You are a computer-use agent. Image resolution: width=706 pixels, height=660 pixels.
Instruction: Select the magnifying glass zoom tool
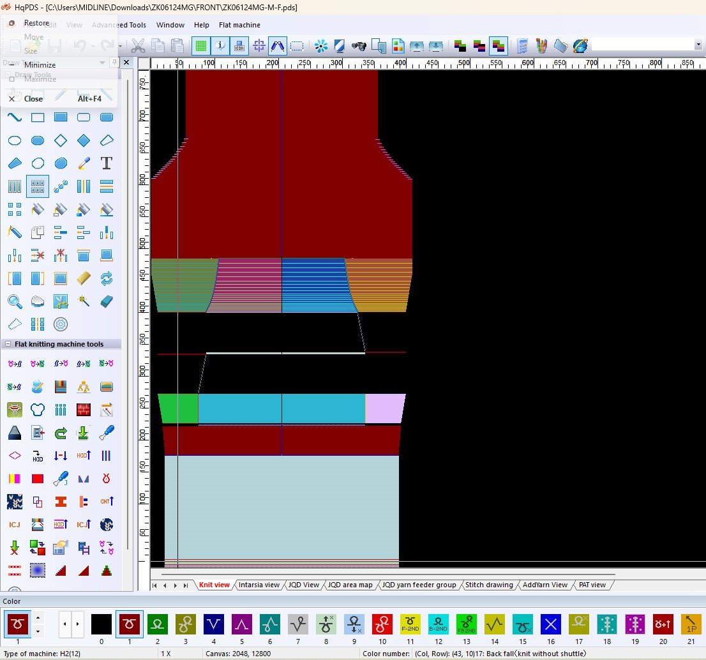pyautogui.click(x=14, y=301)
